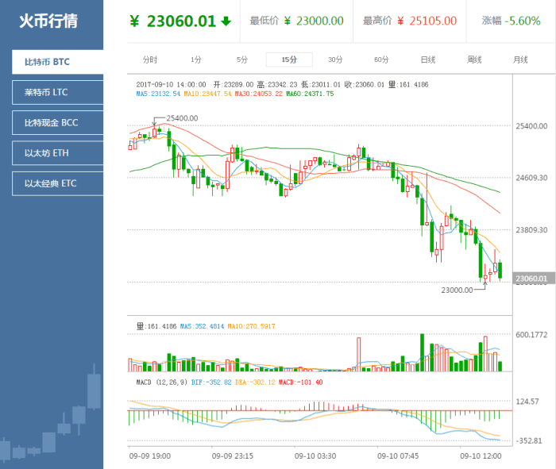Click the MA10:23447.54 legend value
The height and width of the screenshot is (469, 556).
[207, 94]
